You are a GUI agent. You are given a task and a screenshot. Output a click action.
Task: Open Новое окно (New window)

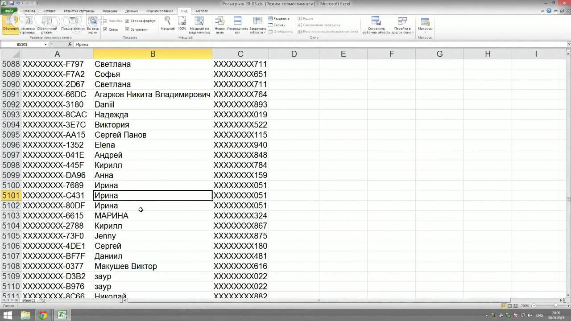(x=219, y=25)
